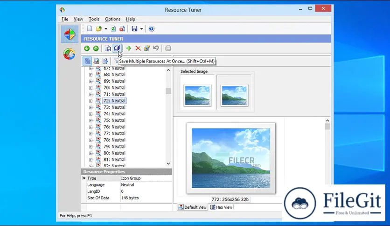Click the grayed-out Print icon
This screenshot has height=226, width=390.
click(168, 48)
